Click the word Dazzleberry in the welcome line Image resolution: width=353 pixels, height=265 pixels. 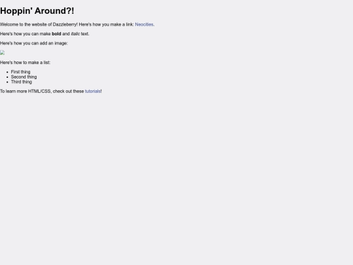tap(64, 24)
